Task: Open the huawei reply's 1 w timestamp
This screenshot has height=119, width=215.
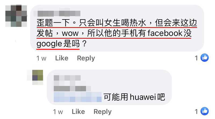Action: 58,112
